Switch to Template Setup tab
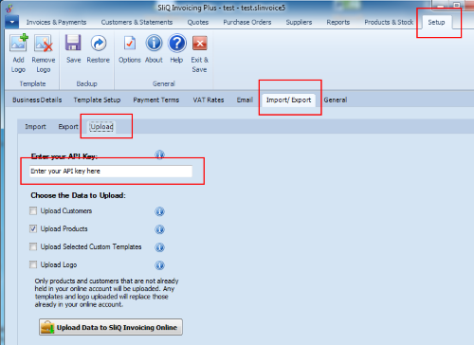Screen dimensions: 474x345 pyautogui.click(x=97, y=100)
